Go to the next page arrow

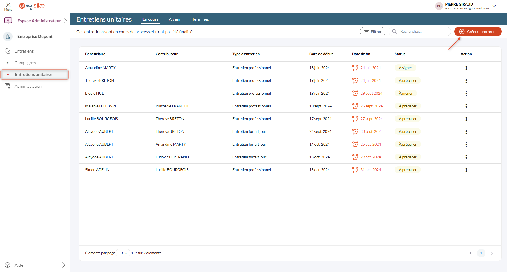point(492,253)
